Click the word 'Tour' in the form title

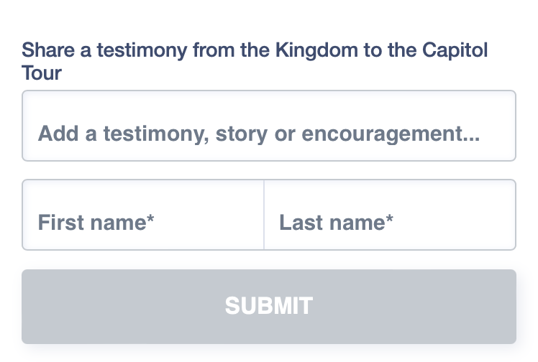tap(42, 73)
